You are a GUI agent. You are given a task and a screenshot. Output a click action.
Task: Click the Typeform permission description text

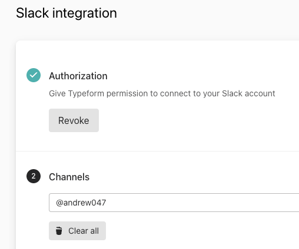[x=162, y=93]
